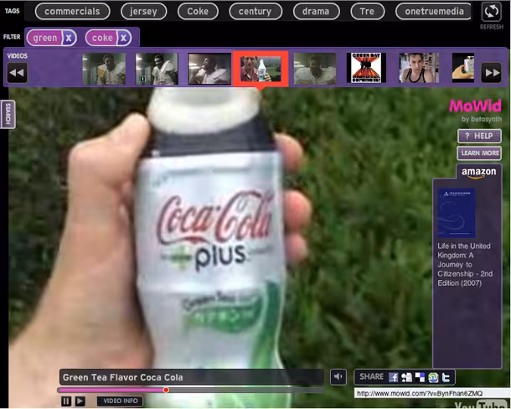Go to previous videos with rewind arrows
The width and height of the screenshot is (511, 409).
coord(18,72)
